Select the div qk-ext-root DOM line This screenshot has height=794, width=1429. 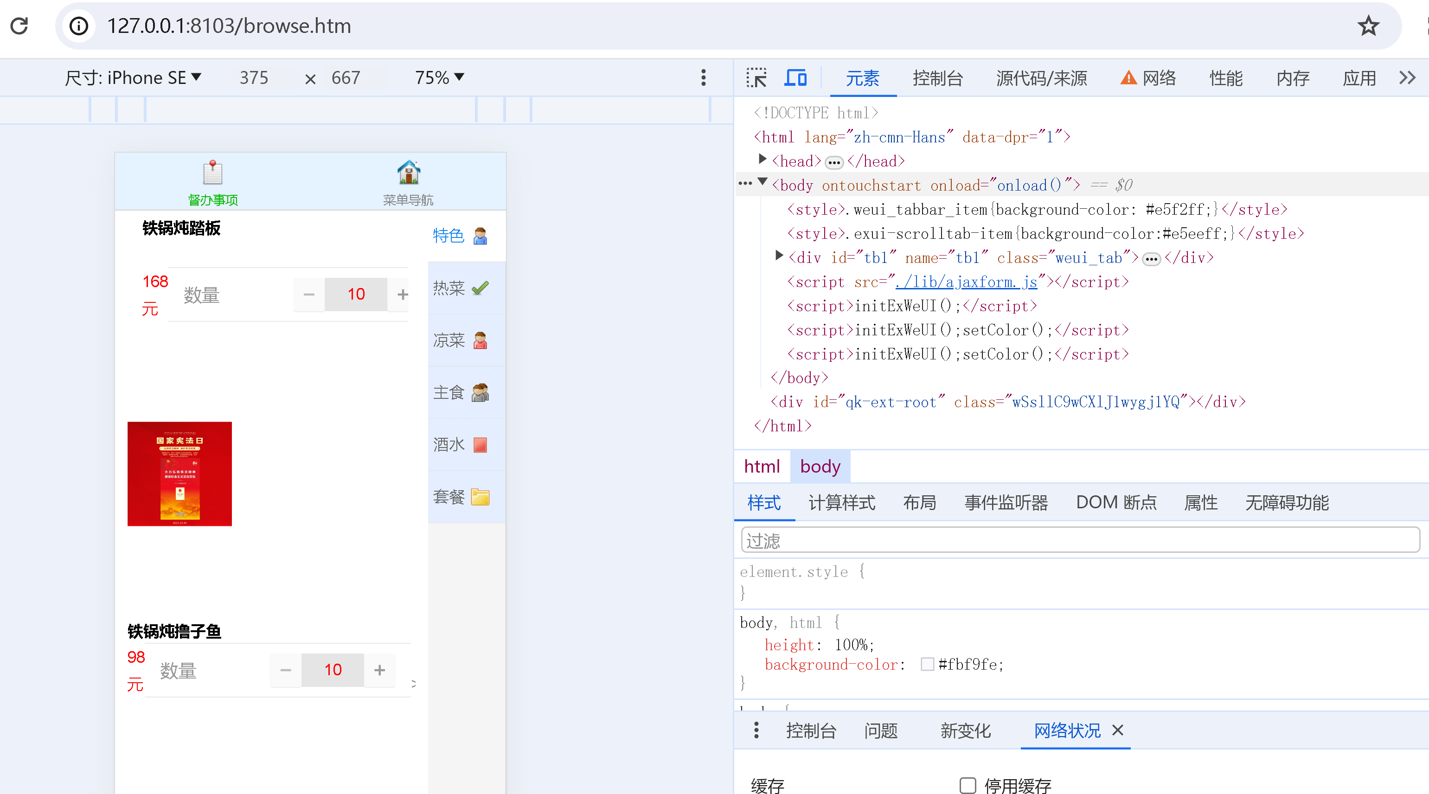click(x=1008, y=402)
